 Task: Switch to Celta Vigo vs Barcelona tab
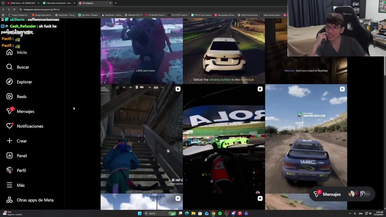click(59, 3)
